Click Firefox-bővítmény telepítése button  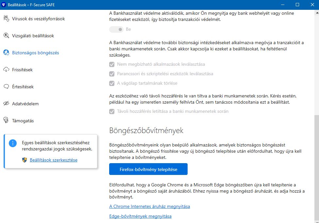[148, 169]
